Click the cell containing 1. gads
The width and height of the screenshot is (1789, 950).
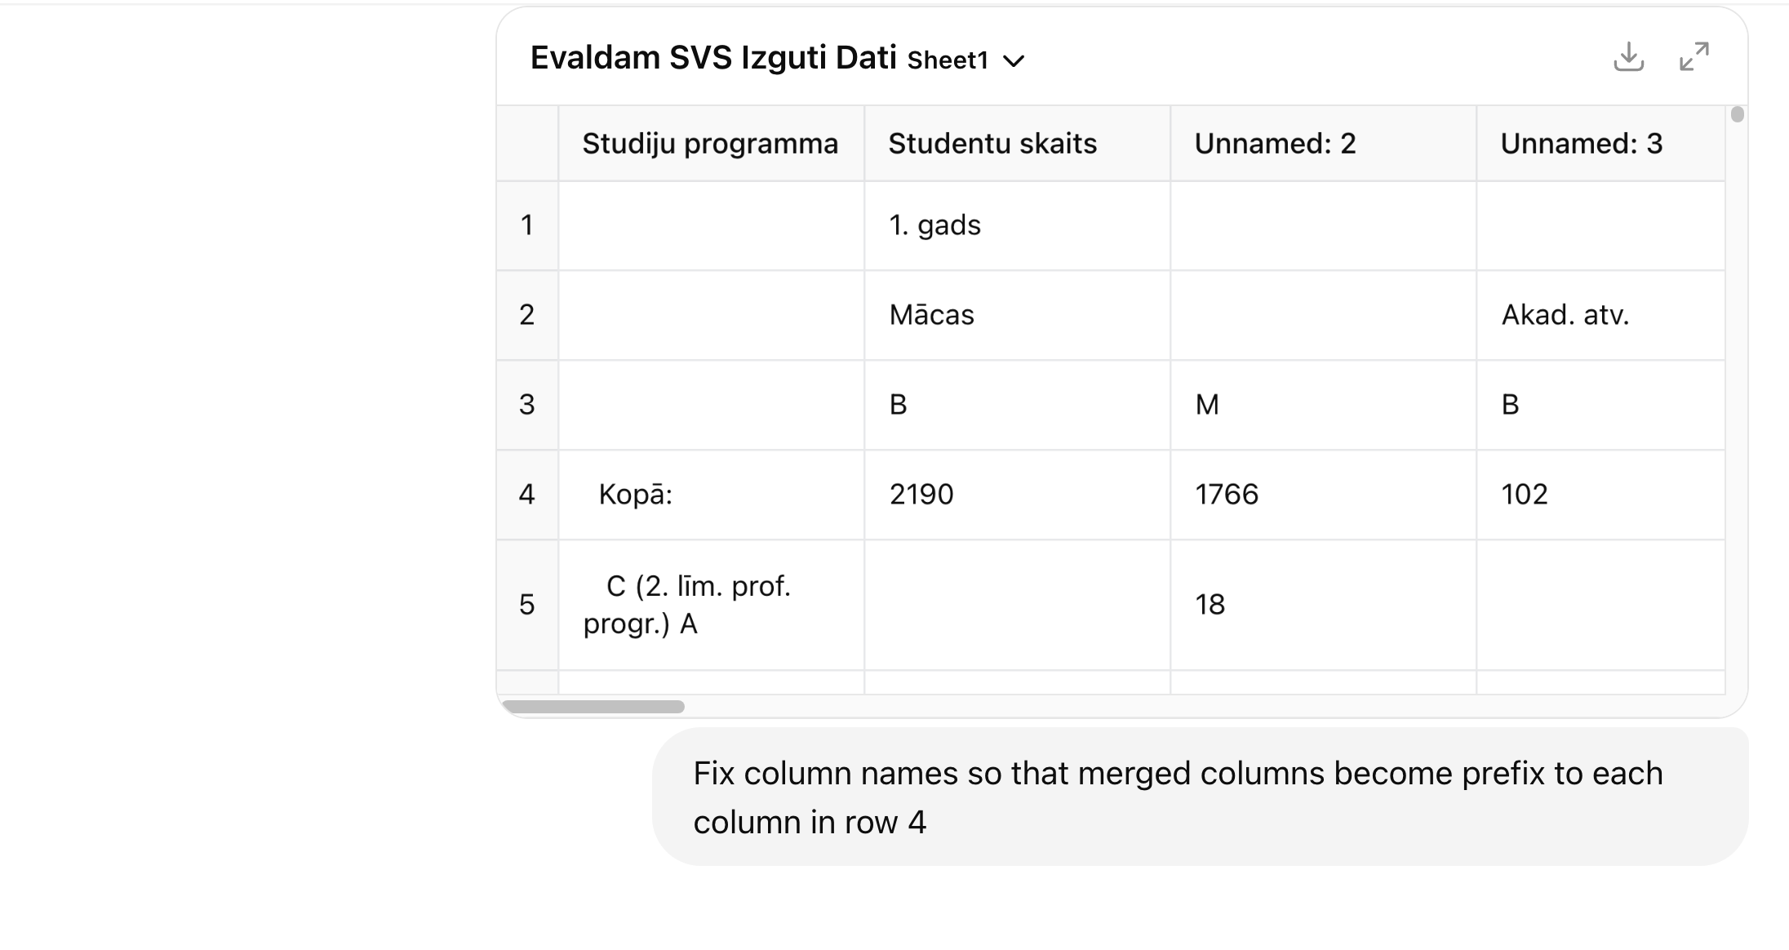point(1017,225)
